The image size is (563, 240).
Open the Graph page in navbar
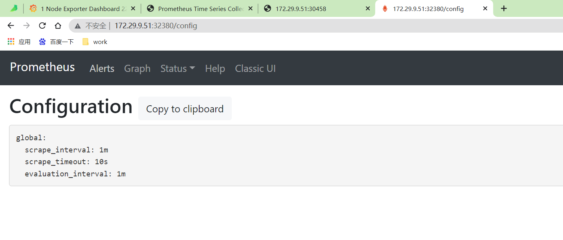(137, 68)
